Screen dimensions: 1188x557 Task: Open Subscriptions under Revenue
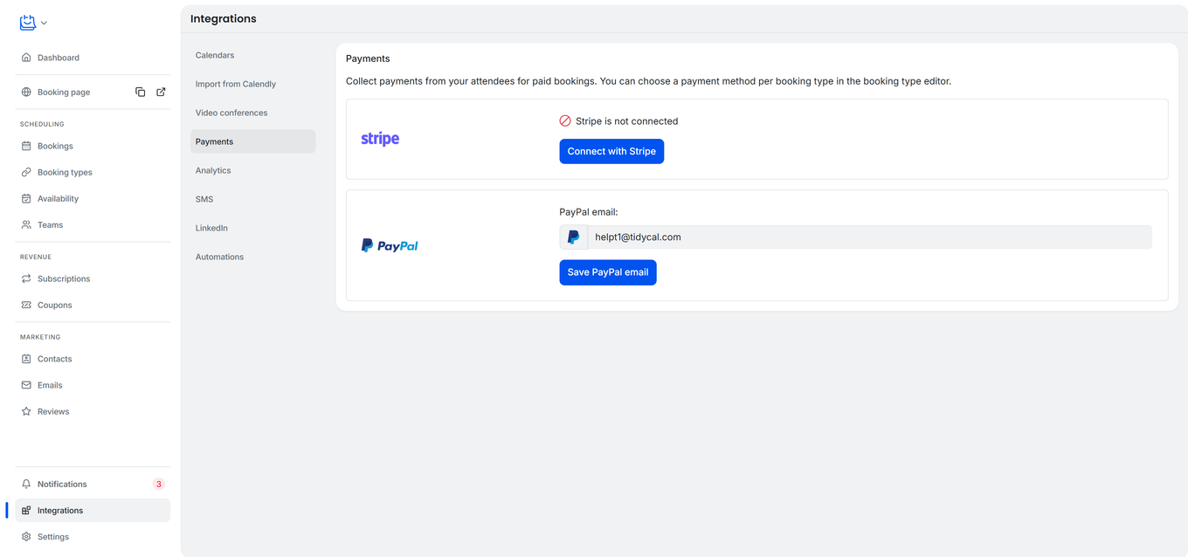pos(93,278)
